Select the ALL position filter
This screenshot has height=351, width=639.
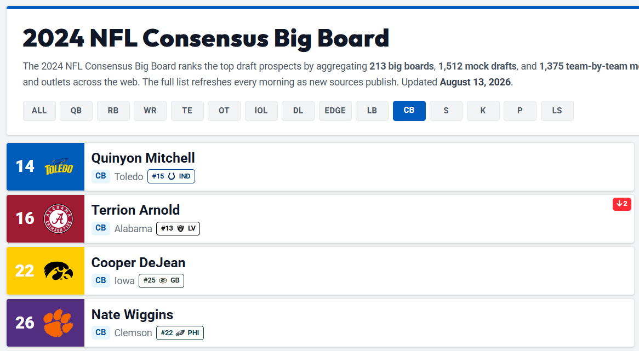39,111
